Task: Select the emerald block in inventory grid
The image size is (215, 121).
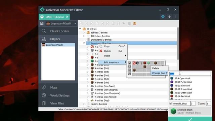Action: [148, 63]
